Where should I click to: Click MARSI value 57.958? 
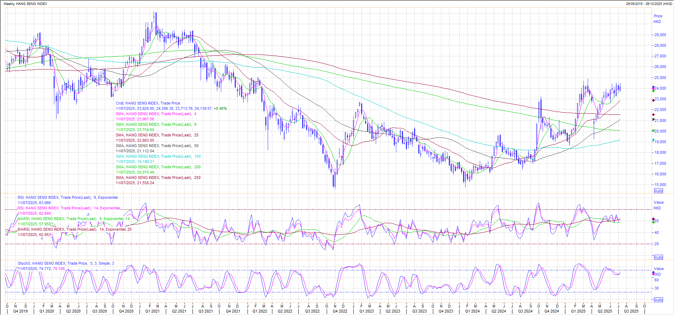coord(34,224)
